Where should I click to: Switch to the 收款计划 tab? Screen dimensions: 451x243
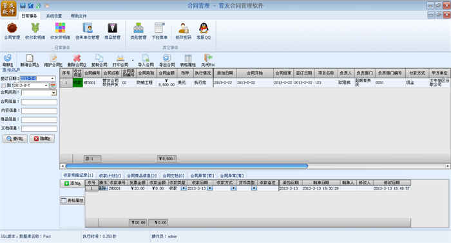(x=110, y=175)
